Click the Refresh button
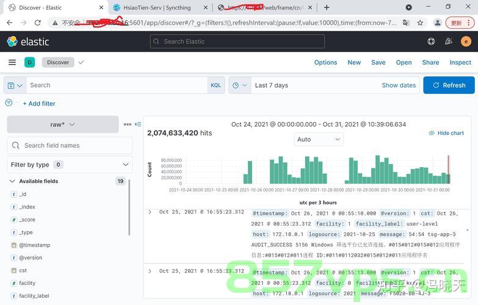This screenshot has height=305, width=478. pyautogui.click(x=449, y=85)
